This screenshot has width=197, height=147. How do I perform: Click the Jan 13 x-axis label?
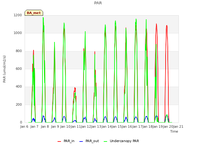click(x=96, y=126)
